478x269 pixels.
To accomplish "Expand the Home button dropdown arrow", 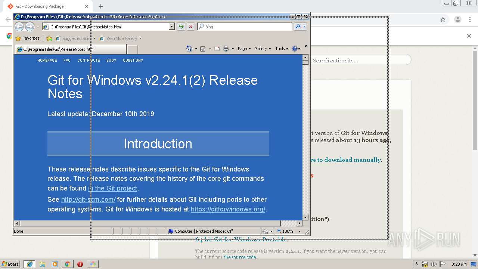I will pyautogui.click(x=196, y=49).
